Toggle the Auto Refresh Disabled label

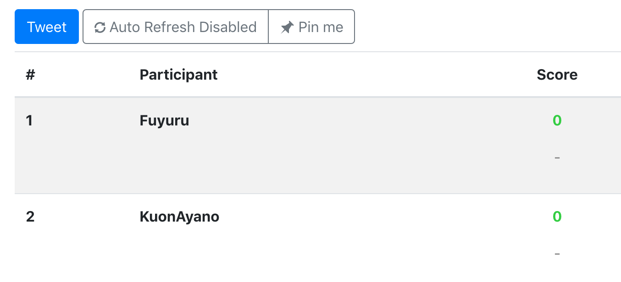coord(183,27)
